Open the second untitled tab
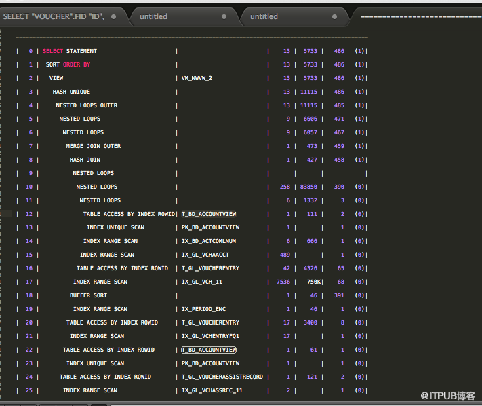This screenshot has height=406, width=482. 264,16
